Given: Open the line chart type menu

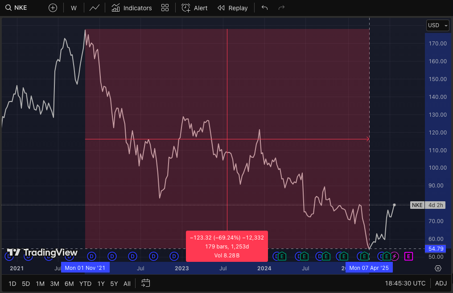Looking at the screenshot, I should click(95, 8).
